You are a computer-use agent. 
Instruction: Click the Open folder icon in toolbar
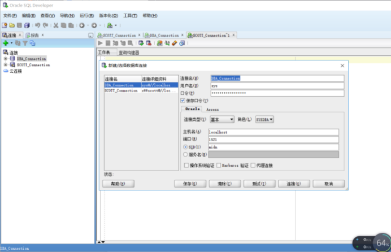pyautogui.click(x=12, y=25)
